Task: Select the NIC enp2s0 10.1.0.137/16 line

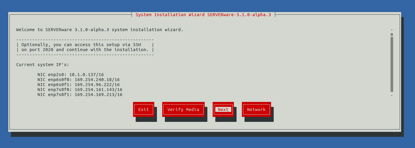Action: [x=70, y=75]
